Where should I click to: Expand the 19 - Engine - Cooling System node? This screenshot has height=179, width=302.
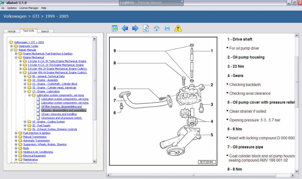25,122
